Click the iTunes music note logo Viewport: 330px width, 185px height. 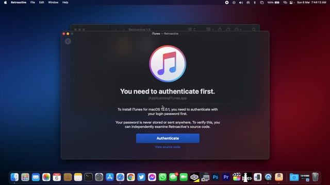[x=168, y=64]
